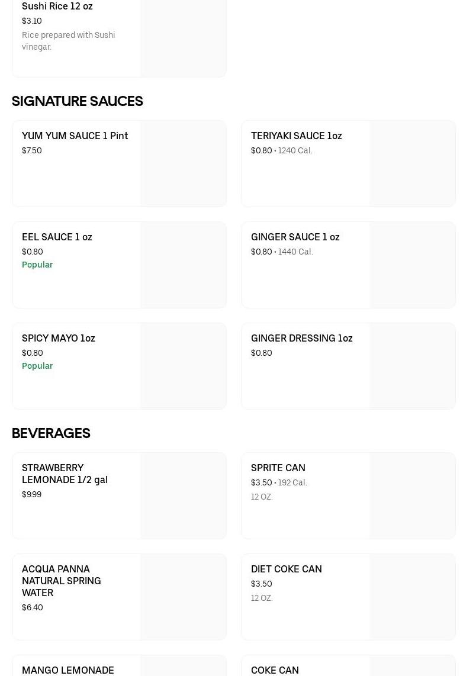
Task: Click the TERIYAKI SAUCE 1oz item title
Action: (296, 136)
